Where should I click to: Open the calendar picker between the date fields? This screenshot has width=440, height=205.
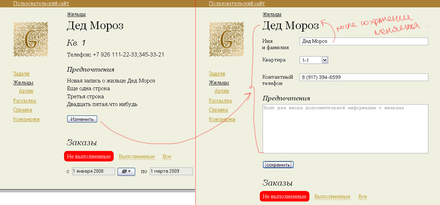point(127,171)
